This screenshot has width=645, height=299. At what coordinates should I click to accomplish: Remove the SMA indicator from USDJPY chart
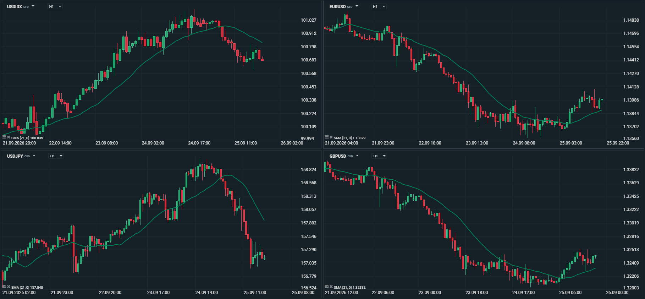9,287
